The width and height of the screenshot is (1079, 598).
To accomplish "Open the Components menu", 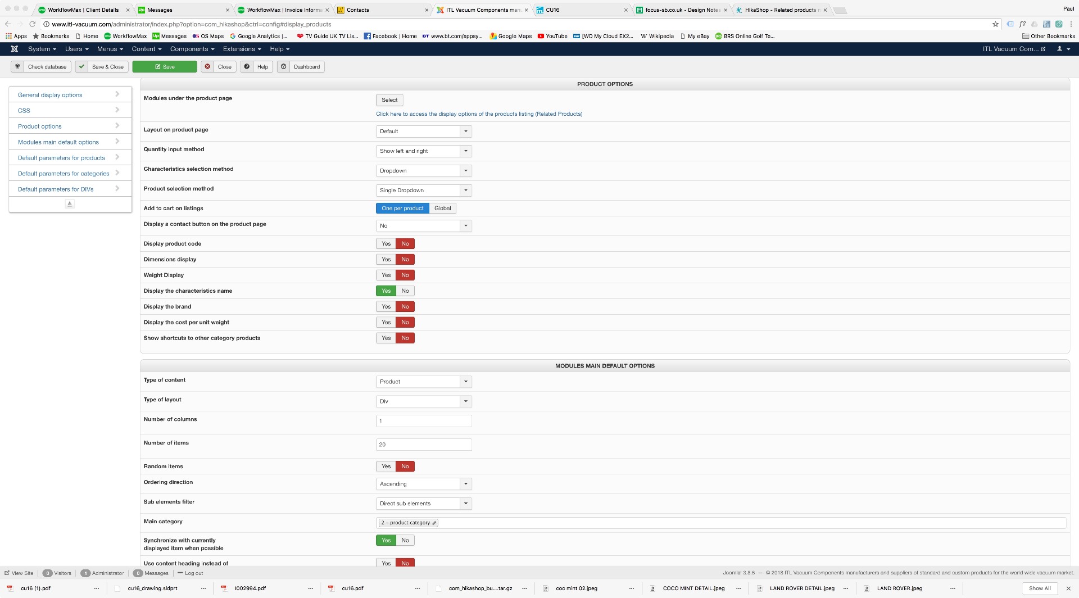I will [x=192, y=49].
